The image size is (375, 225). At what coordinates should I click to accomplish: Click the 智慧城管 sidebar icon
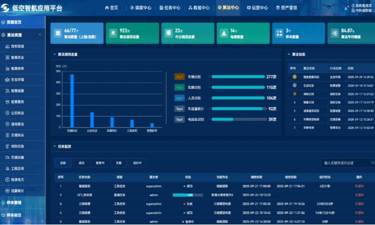click(7, 91)
